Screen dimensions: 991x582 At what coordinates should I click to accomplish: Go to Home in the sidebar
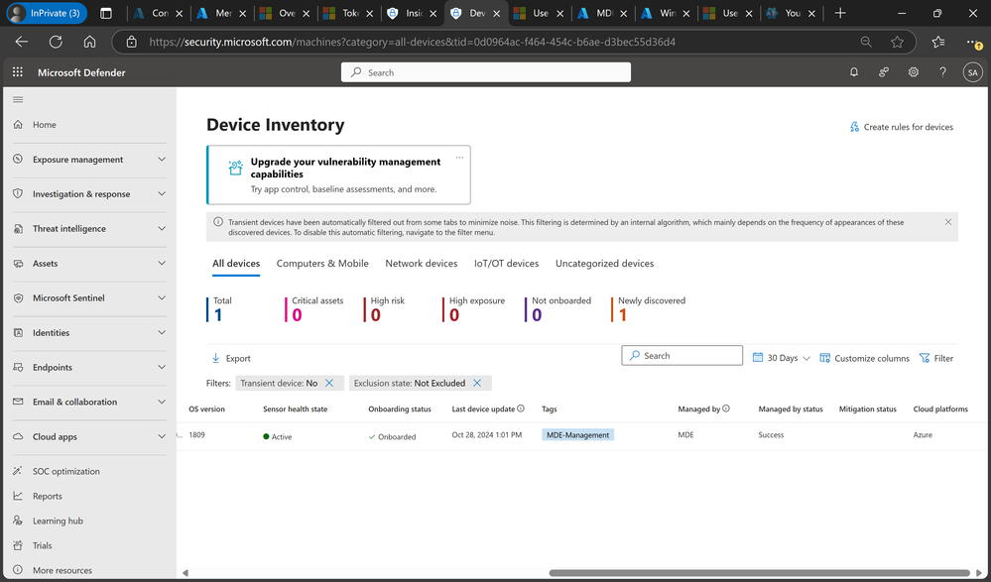45,125
